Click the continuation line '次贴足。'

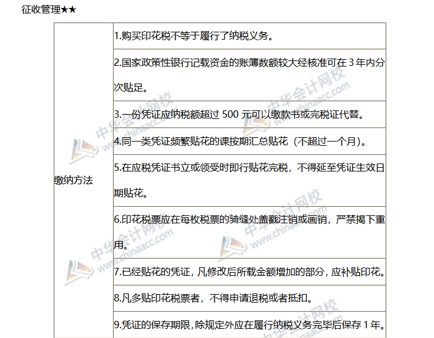[x=130, y=88]
